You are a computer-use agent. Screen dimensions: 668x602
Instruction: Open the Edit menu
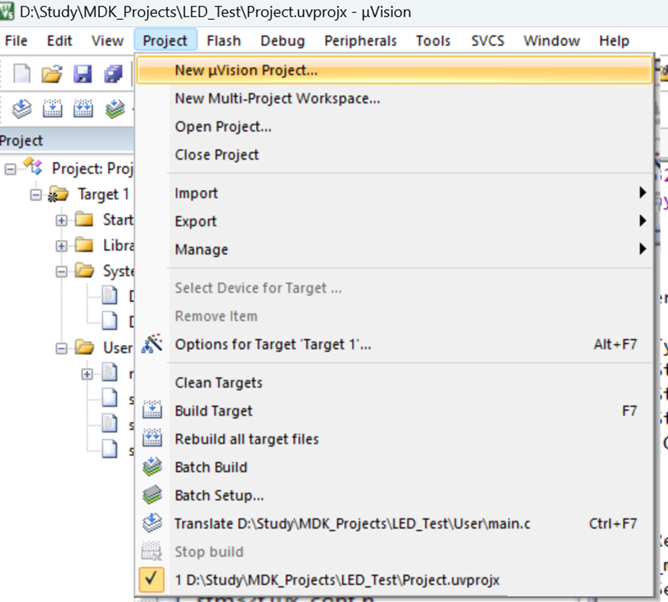point(59,40)
